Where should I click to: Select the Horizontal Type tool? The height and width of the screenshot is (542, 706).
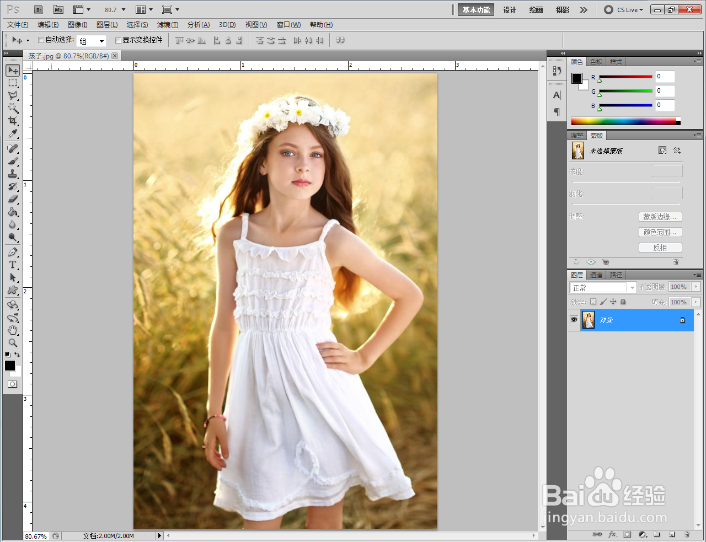pos(13,265)
